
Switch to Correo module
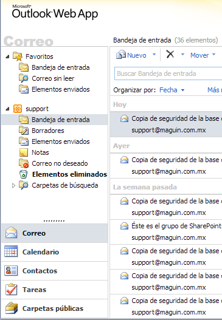55,233
